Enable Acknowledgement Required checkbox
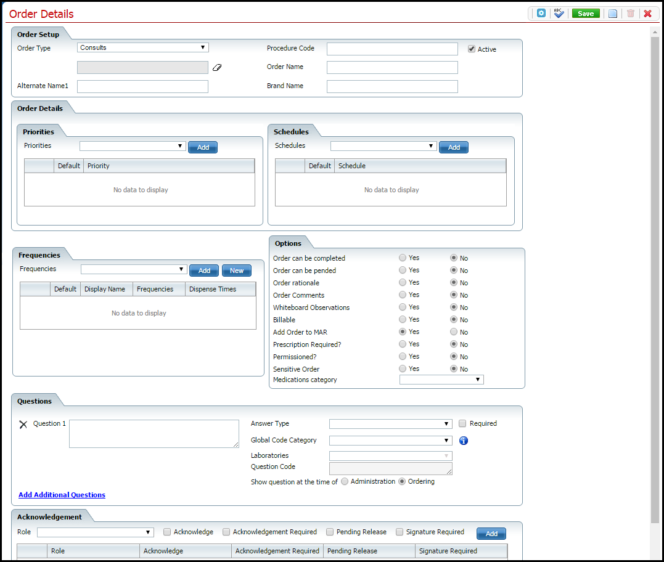This screenshot has width=664, height=562. pos(226,532)
